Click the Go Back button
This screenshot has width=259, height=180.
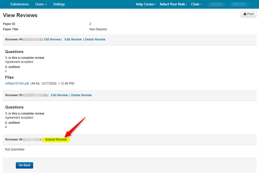point(25,165)
